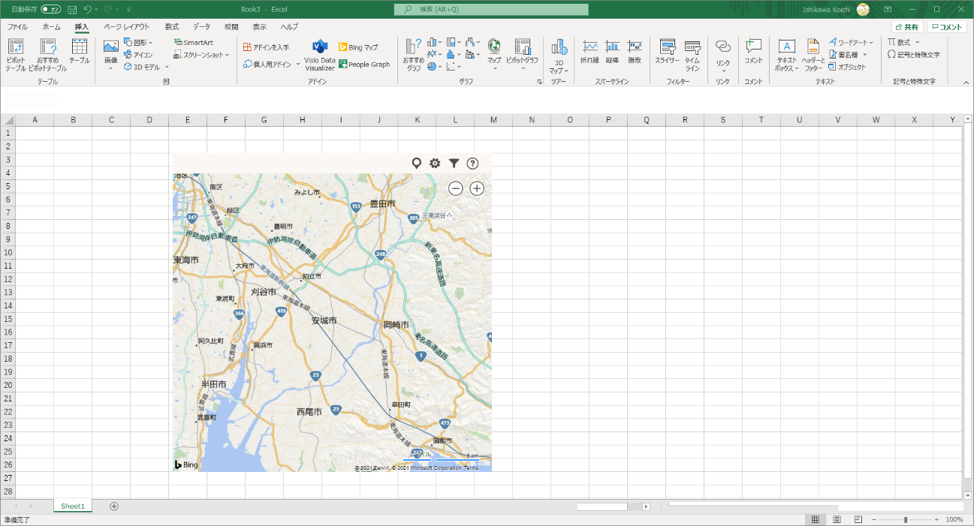974x526 pixels.
Task: Open the ワードアート dropdown
Action: 852,43
